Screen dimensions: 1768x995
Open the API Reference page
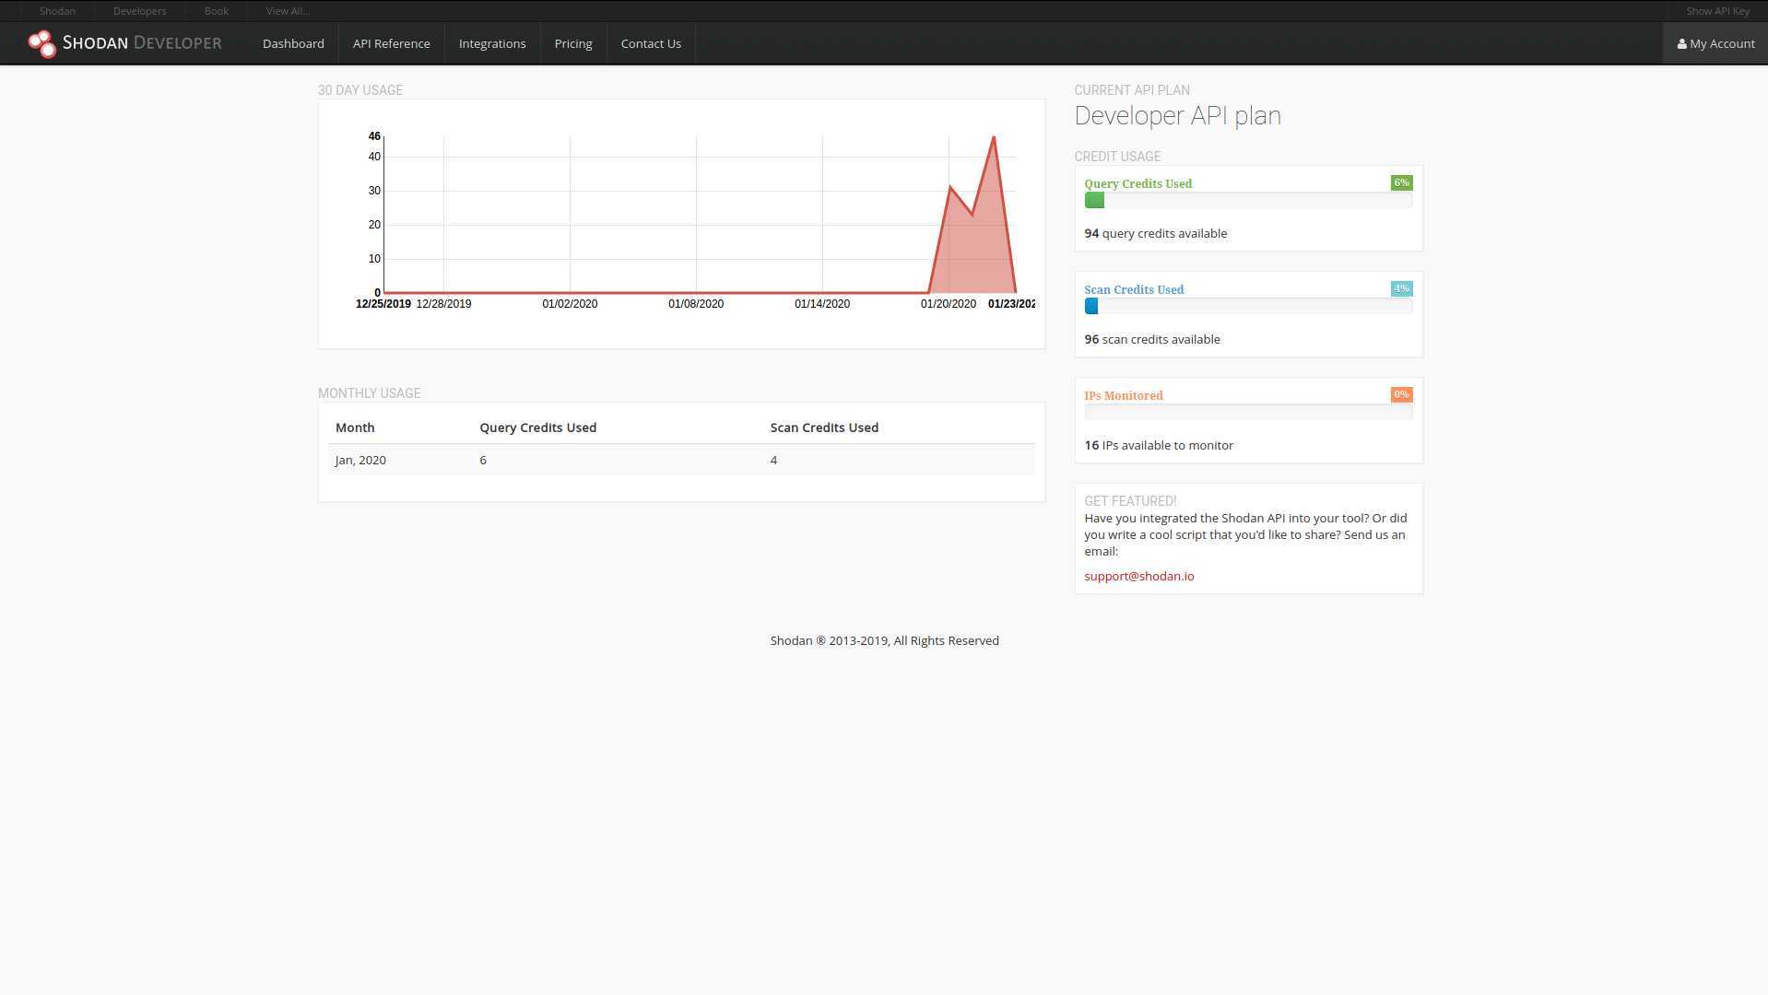391,43
